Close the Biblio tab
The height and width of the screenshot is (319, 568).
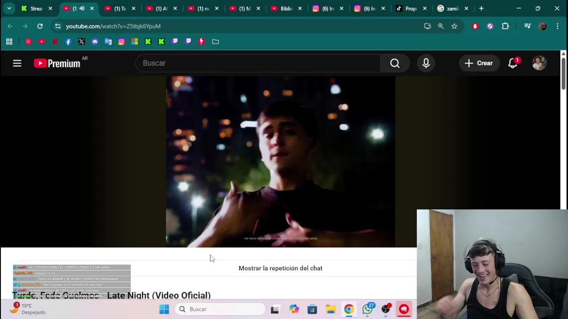[x=300, y=8]
